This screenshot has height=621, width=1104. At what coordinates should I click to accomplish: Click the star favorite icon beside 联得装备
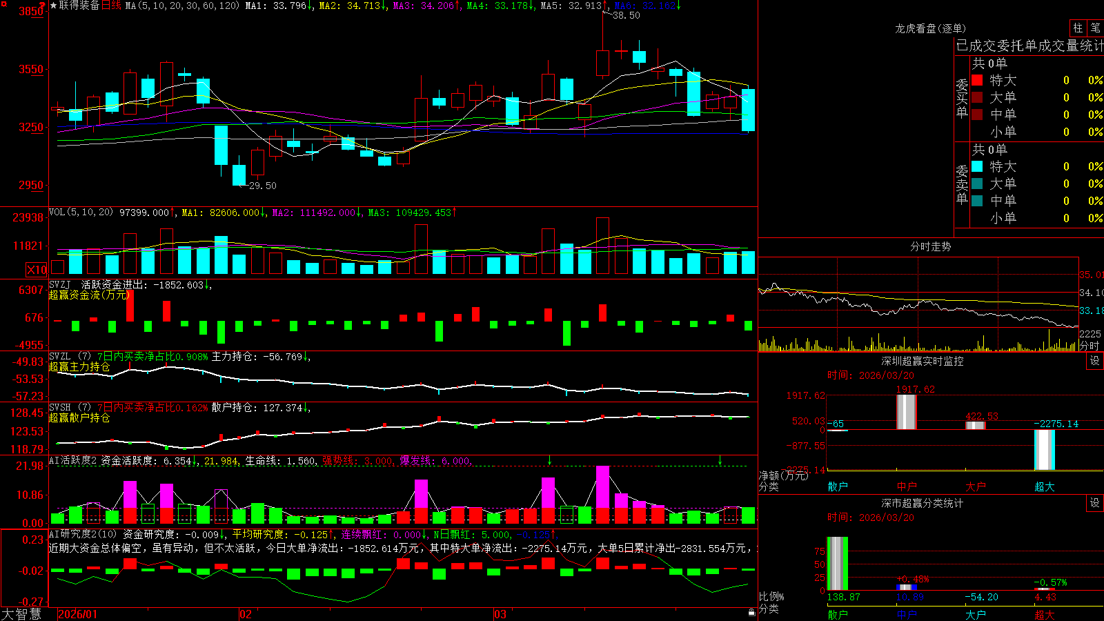click(54, 6)
